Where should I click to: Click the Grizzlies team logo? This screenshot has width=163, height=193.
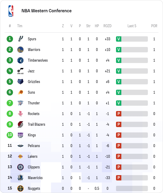pyautogui.click(x=20, y=82)
